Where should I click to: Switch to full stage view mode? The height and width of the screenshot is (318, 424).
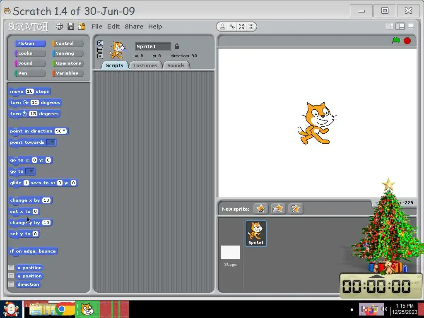coord(400,26)
